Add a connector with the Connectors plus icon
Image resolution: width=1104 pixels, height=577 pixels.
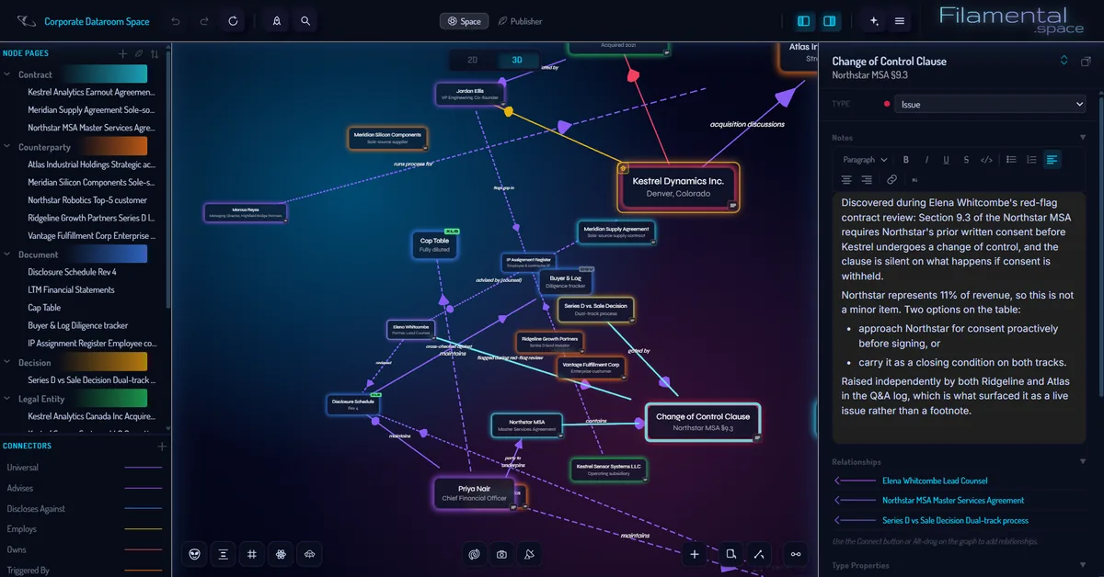[162, 447]
